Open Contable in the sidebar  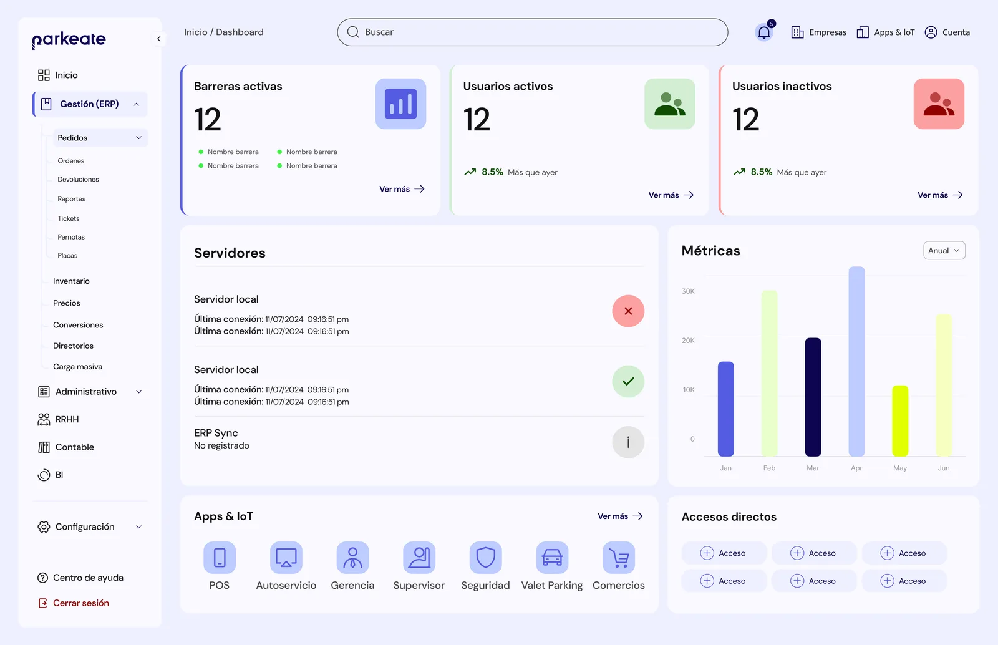click(66, 447)
